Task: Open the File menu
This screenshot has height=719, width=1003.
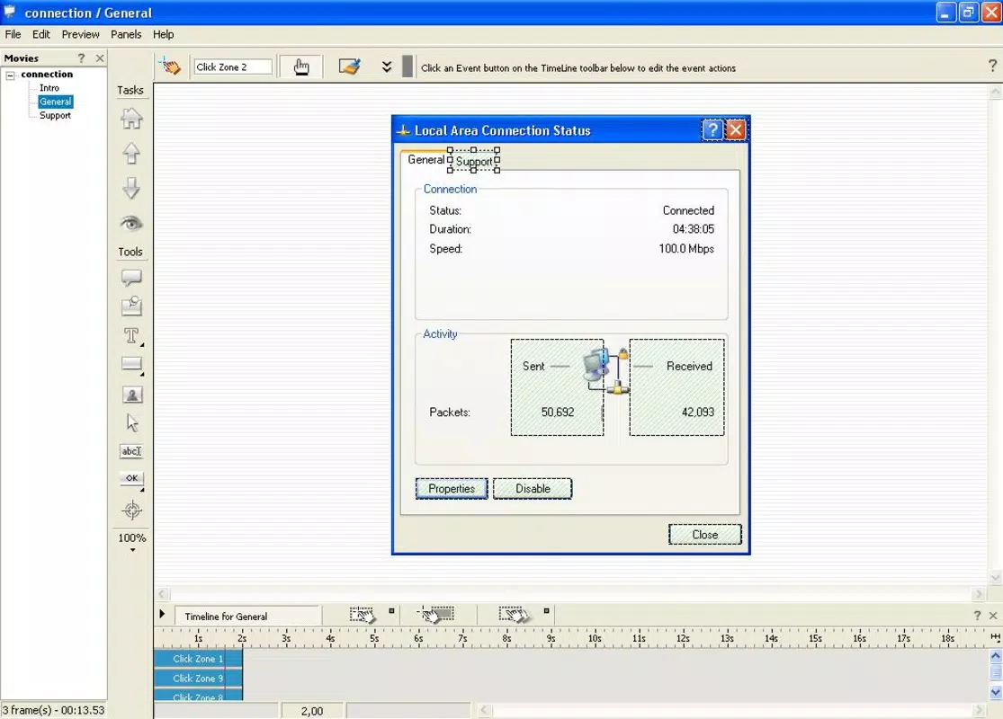Action: [13, 34]
